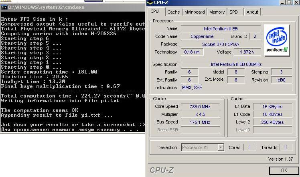Click the CPU-Z title bar icon

pos(150,2)
